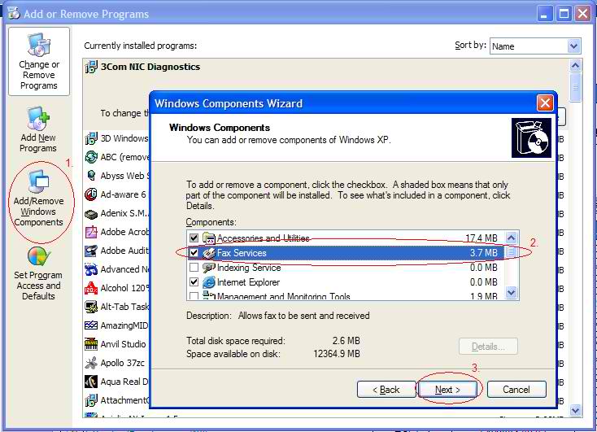
Task: Select the ABC (remove) program icon
Action: coord(91,157)
